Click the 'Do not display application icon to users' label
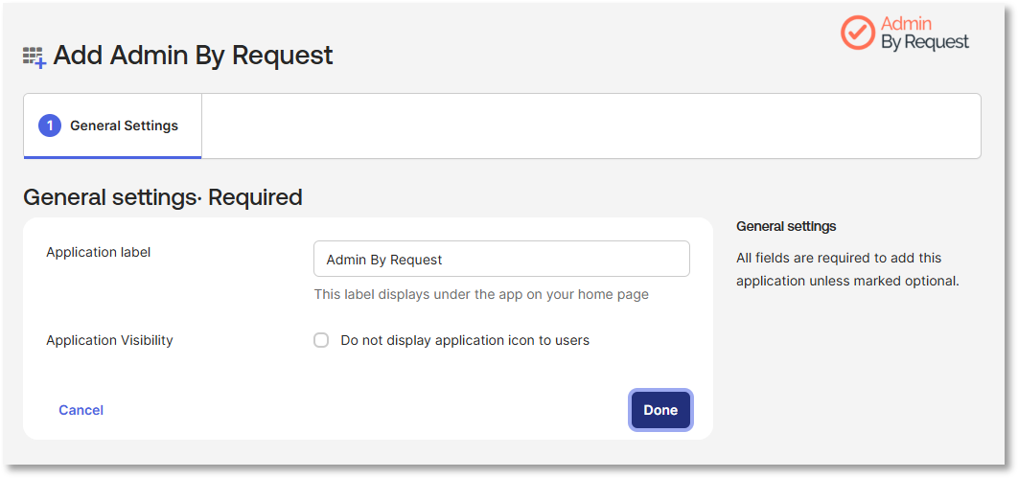The height and width of the screenshot is (478, 1018). 465,340
